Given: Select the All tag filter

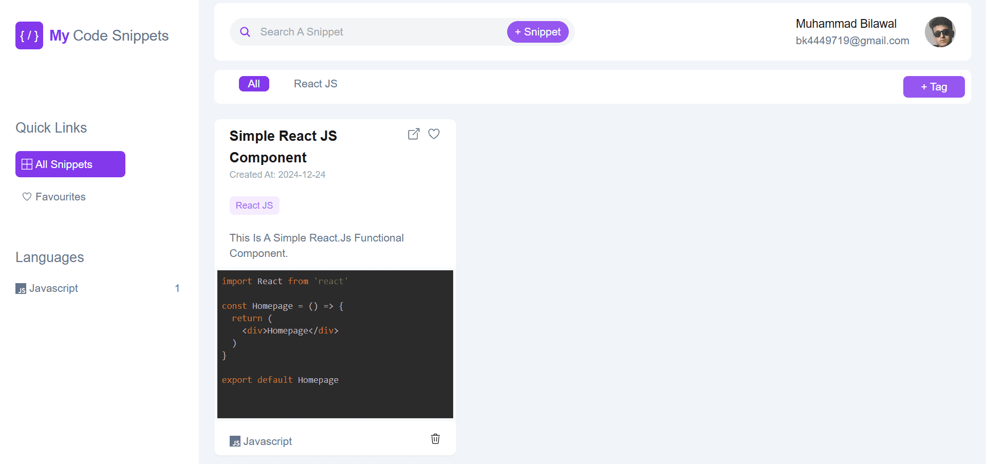Looking at the screenshot, I should point(254,84).
